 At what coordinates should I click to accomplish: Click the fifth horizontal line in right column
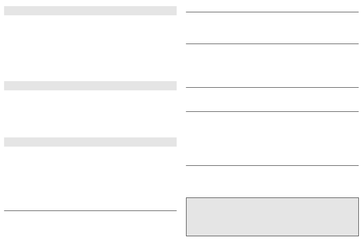click(x=272, y=166)
